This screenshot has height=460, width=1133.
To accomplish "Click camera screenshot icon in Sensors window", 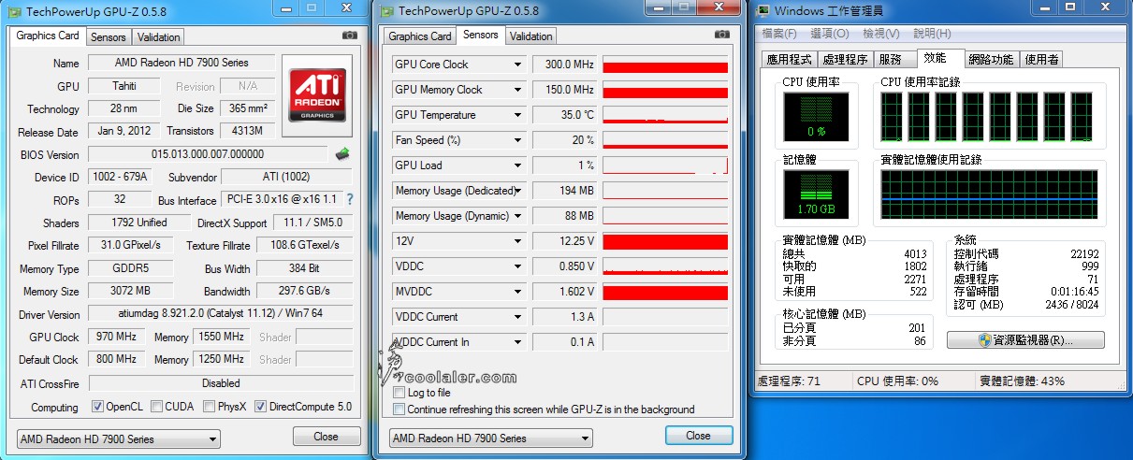I will tap(721, 34).
